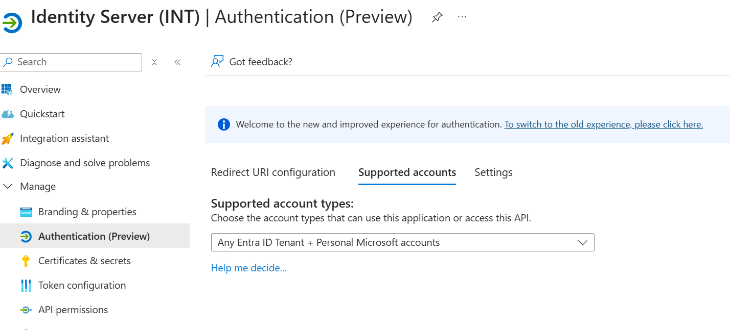This screenshot has height=330, width=730.
Task: Click the Manage section label
Action: pos(38,187)
